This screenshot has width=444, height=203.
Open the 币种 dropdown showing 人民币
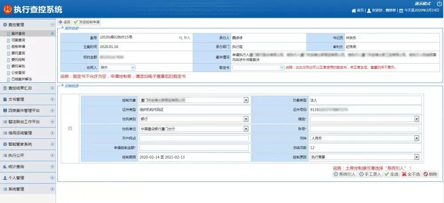[x=365, y=138]
